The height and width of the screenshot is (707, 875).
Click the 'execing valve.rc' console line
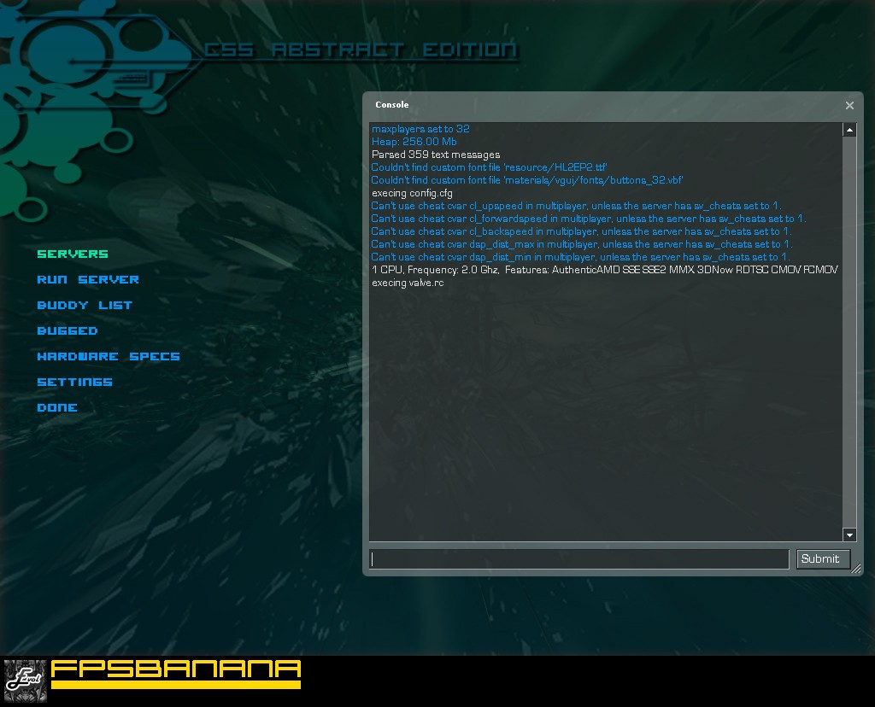[x=408, y=282]
